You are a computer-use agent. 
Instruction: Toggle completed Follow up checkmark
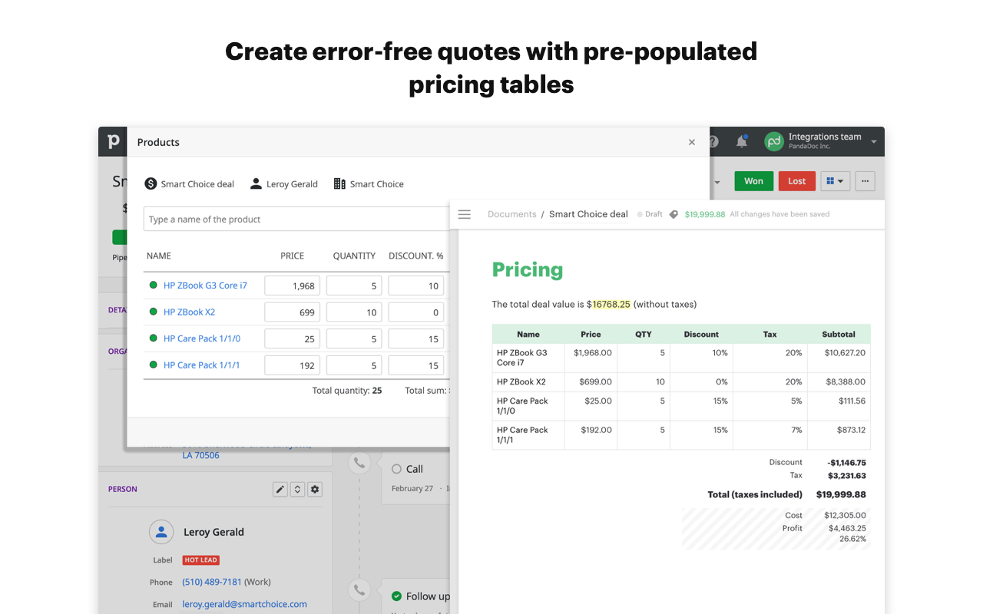pyautogui.click(x=396, y=596)
